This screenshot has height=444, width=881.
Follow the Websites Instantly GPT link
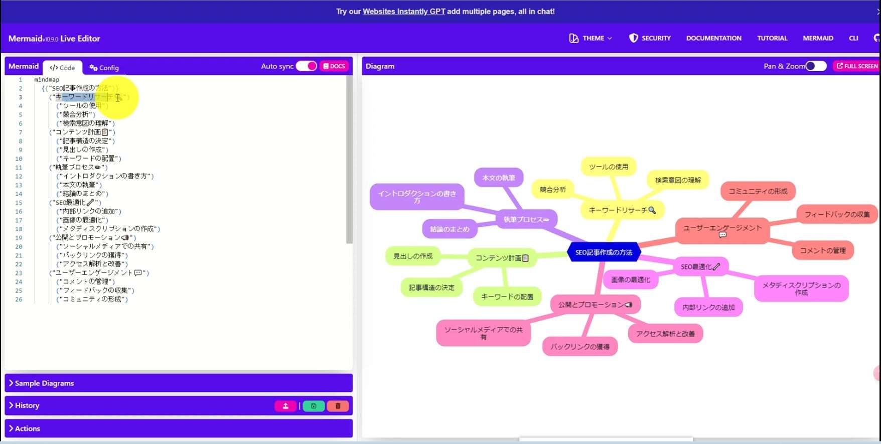[404, 12]
